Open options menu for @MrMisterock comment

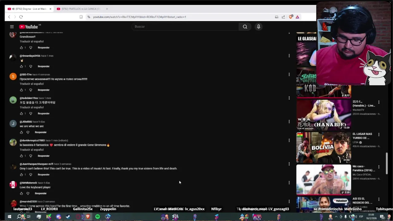[x=289, y=183]
